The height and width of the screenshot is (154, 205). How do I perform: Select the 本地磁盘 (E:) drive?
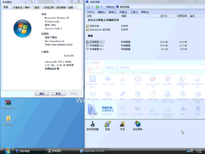pos(95,49)
